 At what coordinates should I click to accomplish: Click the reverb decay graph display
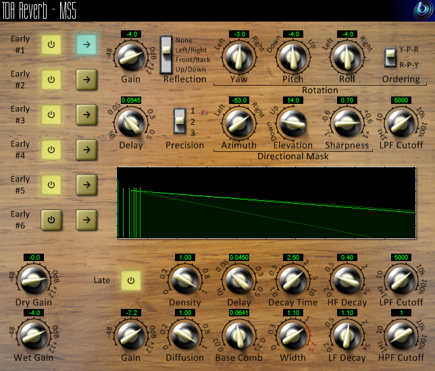(x=266, y=202)
